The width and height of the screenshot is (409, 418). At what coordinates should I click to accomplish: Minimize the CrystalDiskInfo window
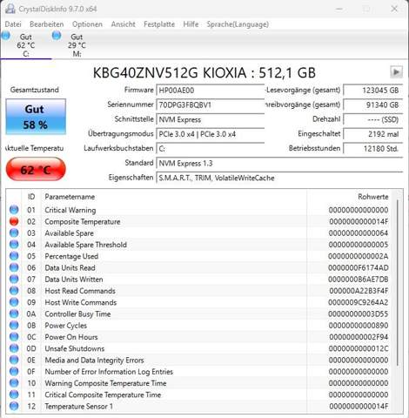pos(339,9)
